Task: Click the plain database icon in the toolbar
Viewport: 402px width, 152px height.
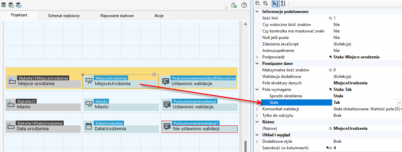Action: click(x=3, y=4)
